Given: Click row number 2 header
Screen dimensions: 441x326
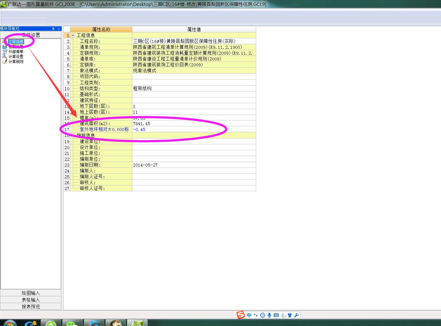Looking at the screenshot, I should (x=67, y=41).
